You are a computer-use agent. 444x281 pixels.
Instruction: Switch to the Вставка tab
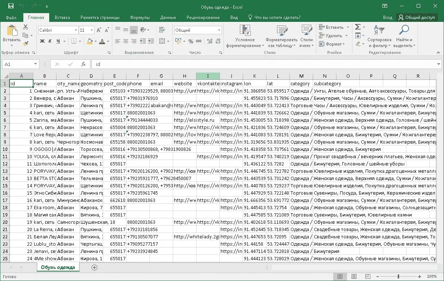click(x=62, y=17)
